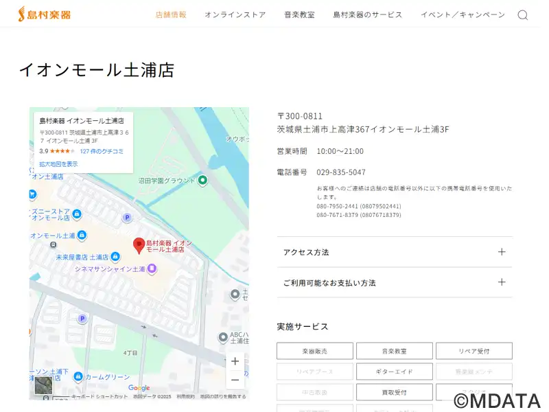
Task: Click the リペア受付 service button
Action: pos(474,351)
